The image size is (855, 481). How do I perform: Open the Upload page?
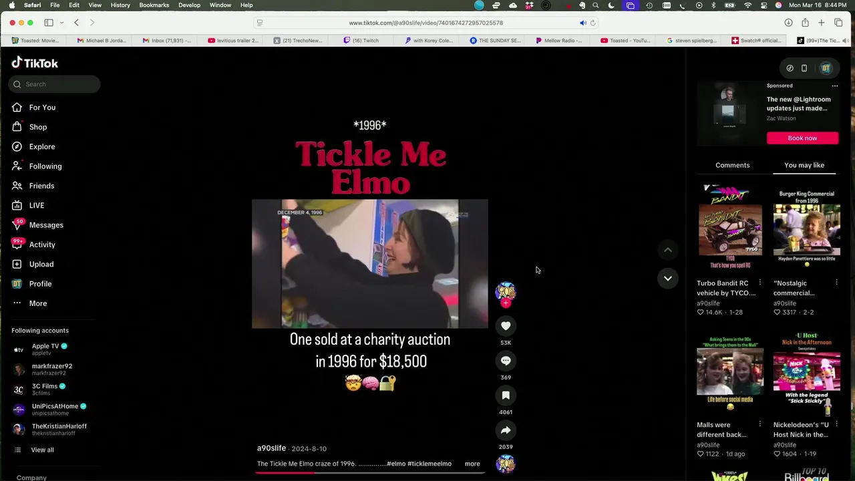point(33,264)
